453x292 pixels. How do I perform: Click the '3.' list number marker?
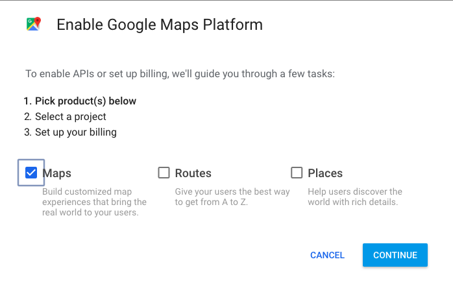pos(27,132)
